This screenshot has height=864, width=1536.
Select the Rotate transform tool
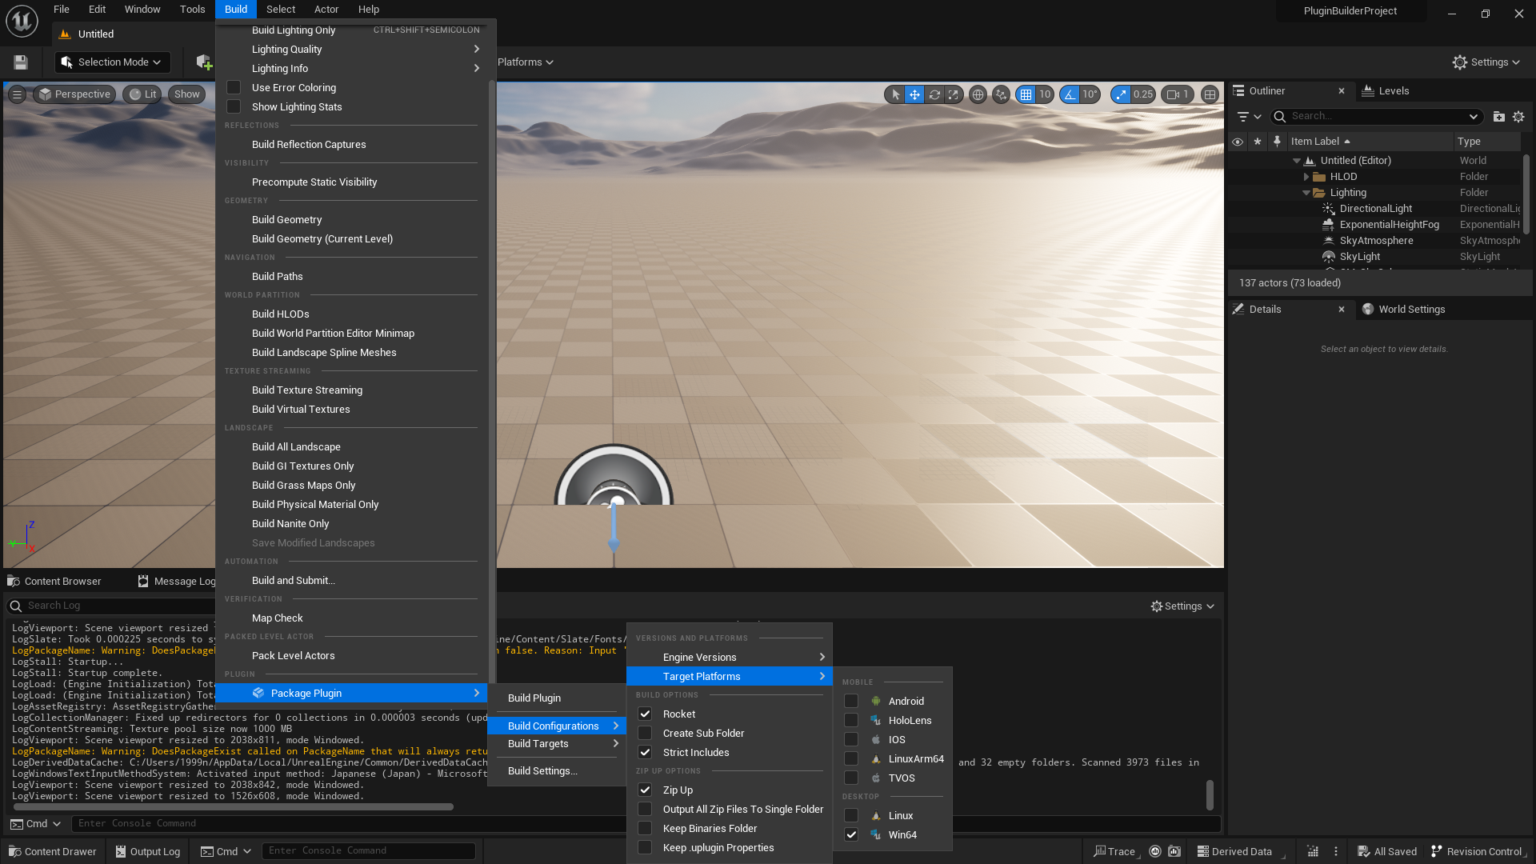coord(934,94)
